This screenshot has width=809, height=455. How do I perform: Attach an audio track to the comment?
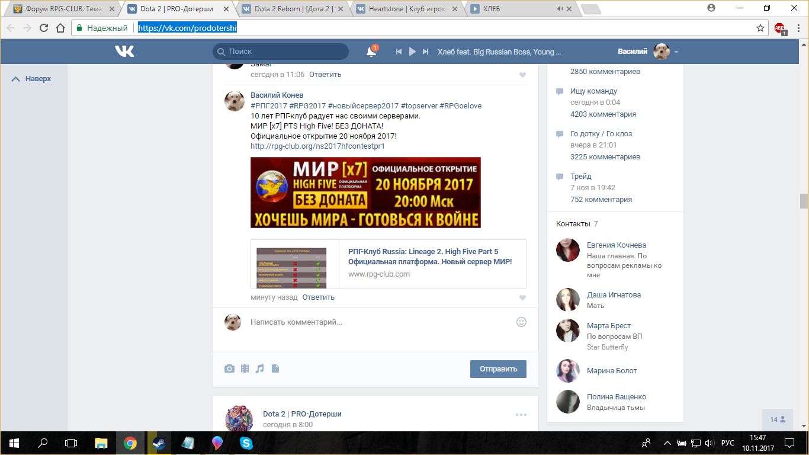(x=259, y=369)
